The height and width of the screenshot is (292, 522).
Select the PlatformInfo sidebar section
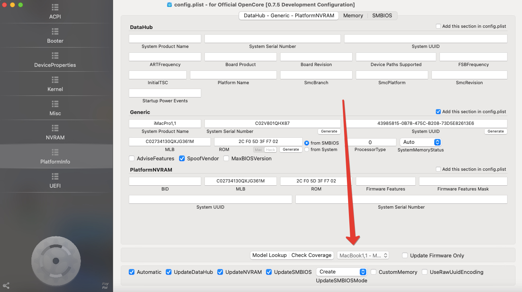coord(55,157)
